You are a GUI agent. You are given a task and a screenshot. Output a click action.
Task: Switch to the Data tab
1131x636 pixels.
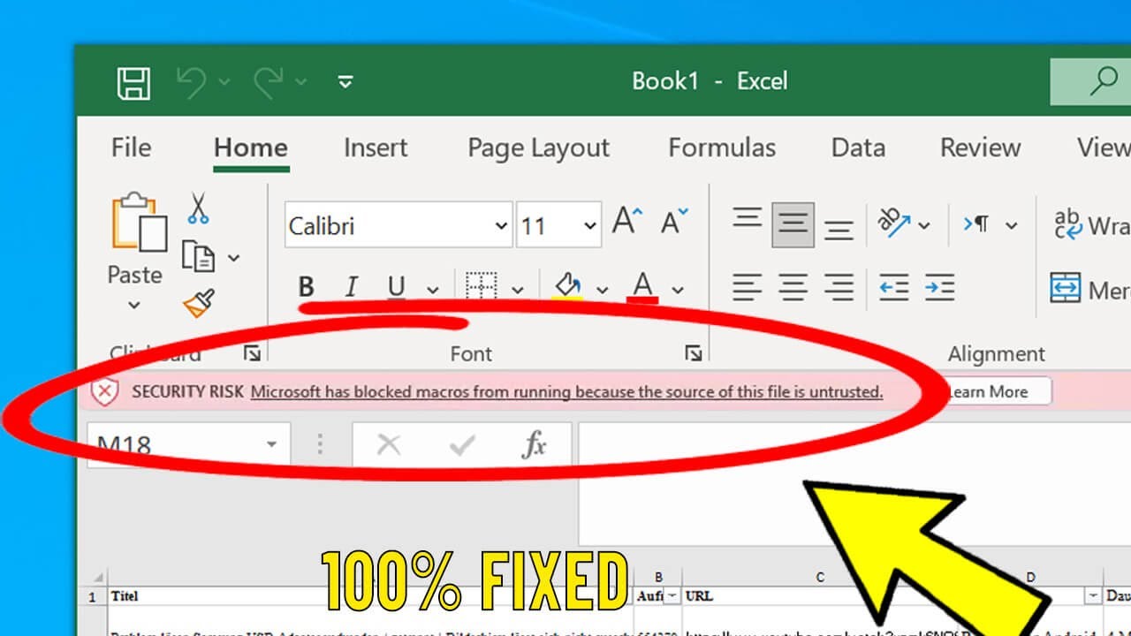[x=858, y=148]
